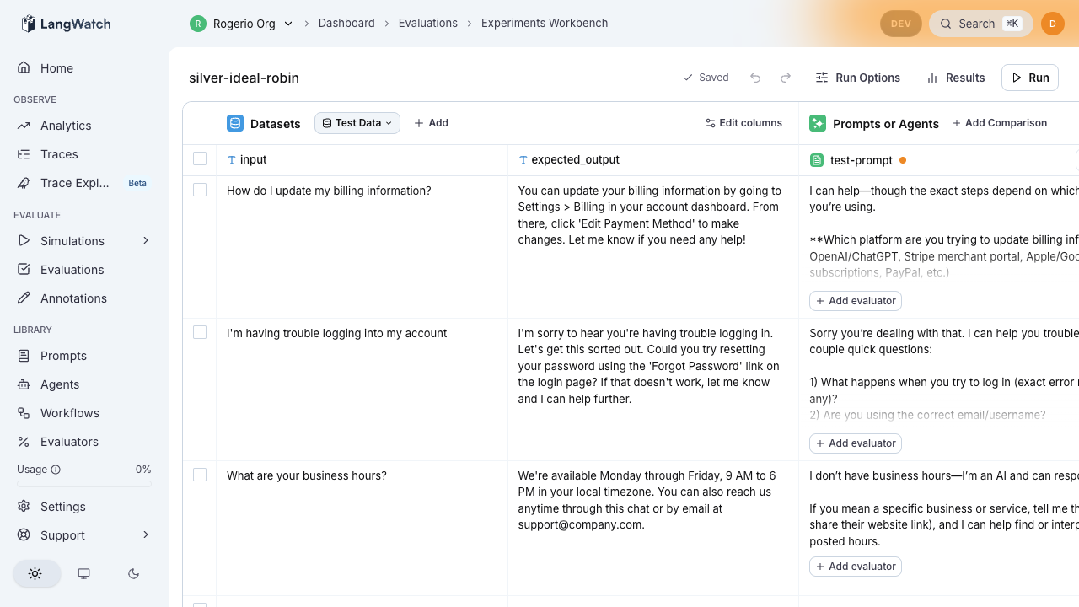1079x607 pixels.
Task: Open Agents robot icon in sidebar
Action: [x=24, y=384]
